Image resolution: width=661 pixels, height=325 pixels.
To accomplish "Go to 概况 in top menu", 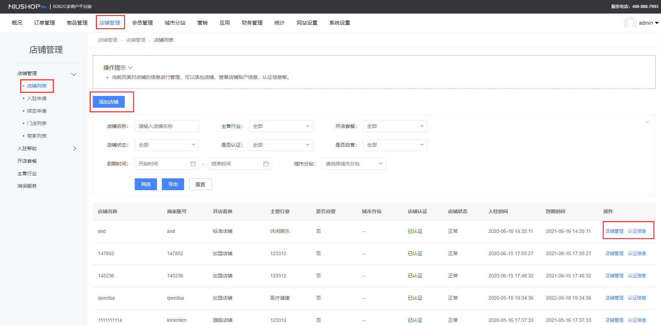I will click(x=17, y=23).
